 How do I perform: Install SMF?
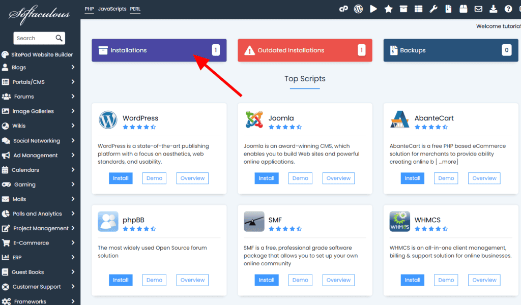267,280
